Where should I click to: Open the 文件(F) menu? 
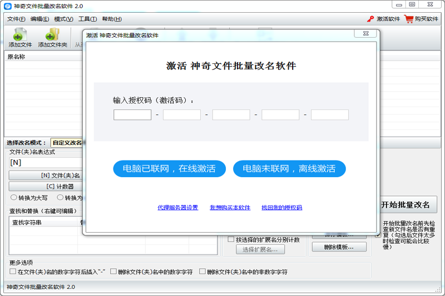[x=16, y=19]
